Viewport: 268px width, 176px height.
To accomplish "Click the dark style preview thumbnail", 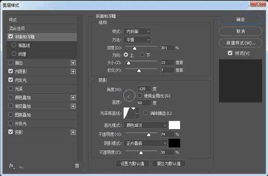I will tap(240, 81).
